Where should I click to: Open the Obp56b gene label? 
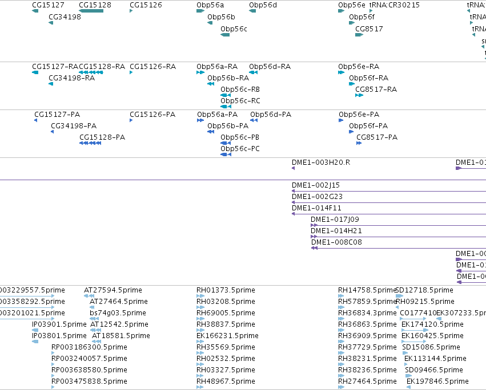(x=222, y=17)
